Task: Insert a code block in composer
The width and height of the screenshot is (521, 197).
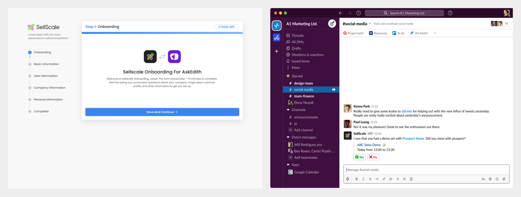Action: [x=411, y=179]
